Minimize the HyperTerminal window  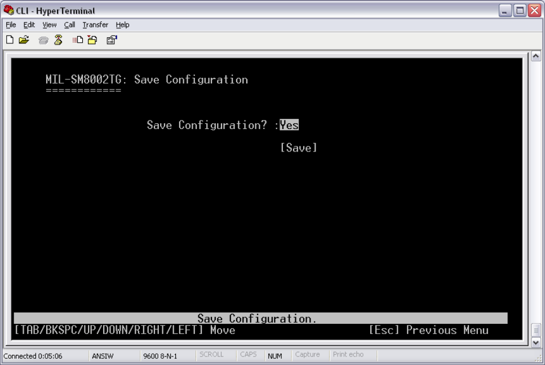[x=504, y=10]
